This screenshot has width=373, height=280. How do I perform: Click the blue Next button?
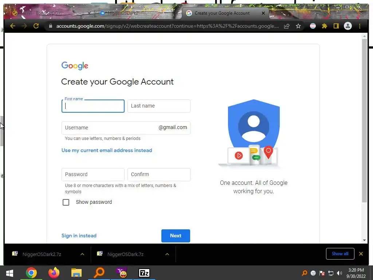[x=176, y=236]
